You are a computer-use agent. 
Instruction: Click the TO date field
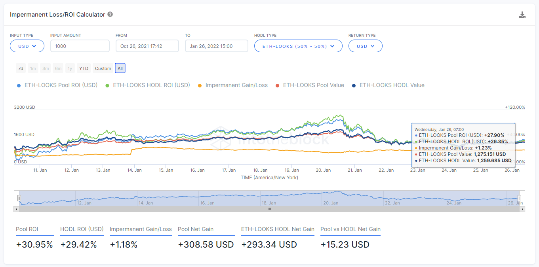pos(216,46)
